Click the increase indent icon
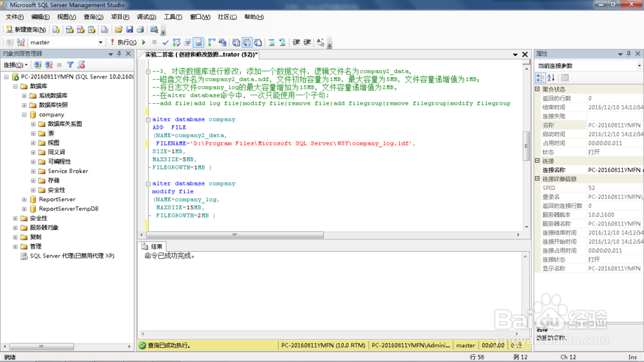This screenshot has height=362, width=644. 307,43
